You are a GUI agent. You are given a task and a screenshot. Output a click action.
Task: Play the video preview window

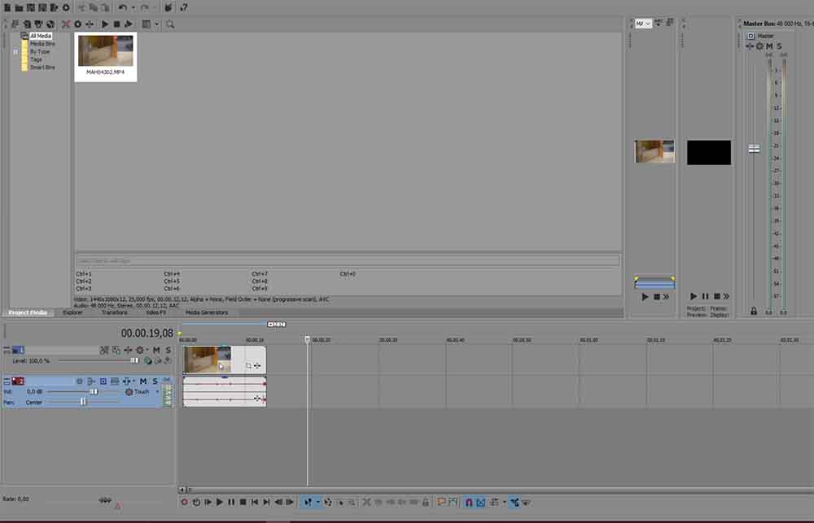click(x=694, y=296)
